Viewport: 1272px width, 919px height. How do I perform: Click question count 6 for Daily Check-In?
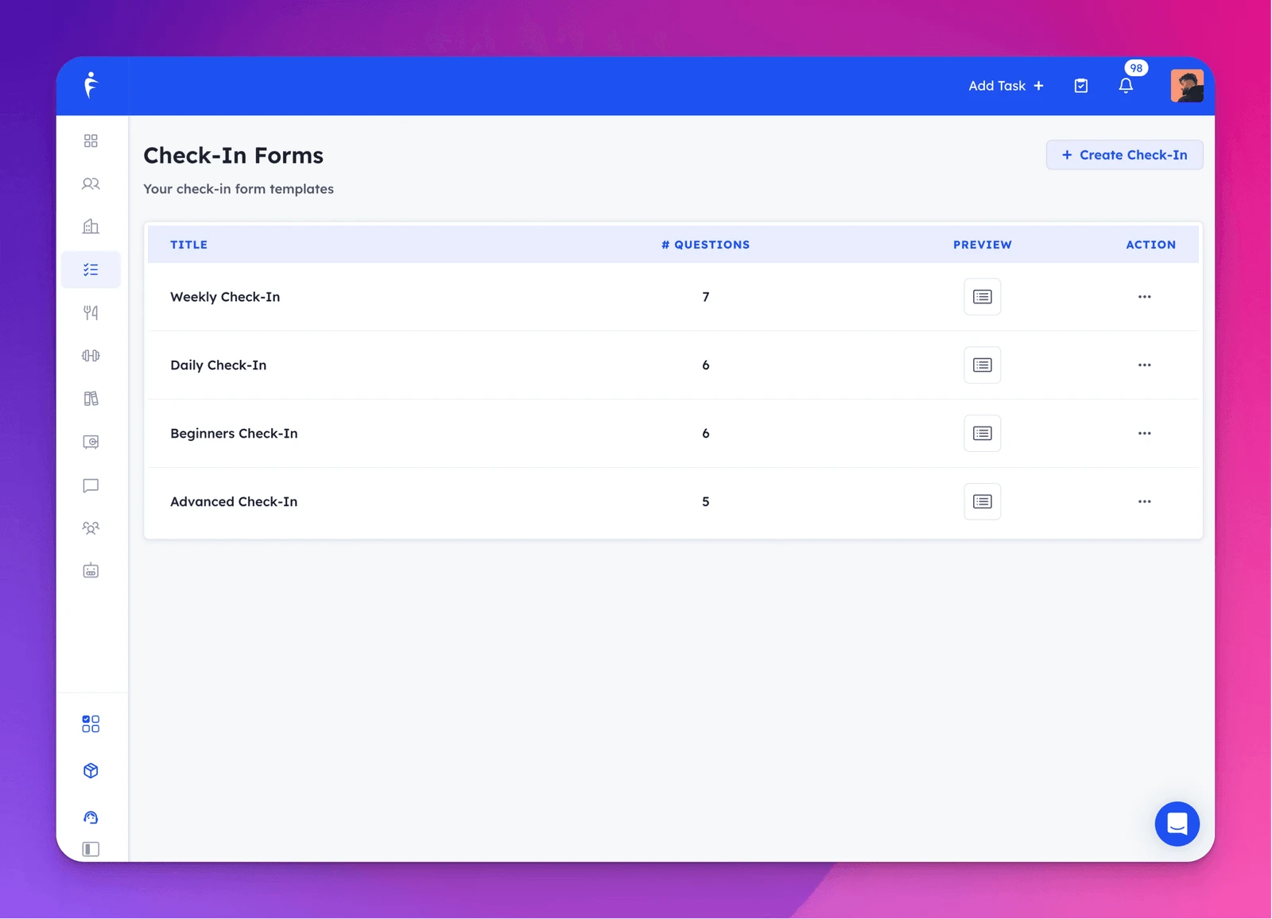coord(706,365)
